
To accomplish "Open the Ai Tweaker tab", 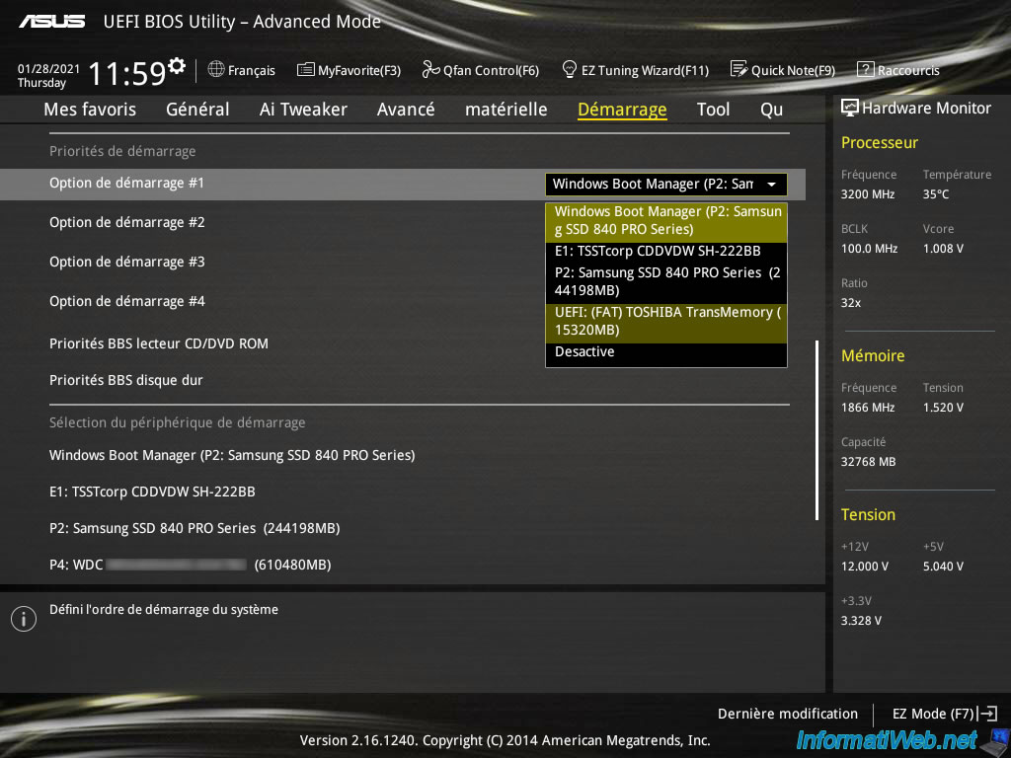I will pyautogui.click(x=303, y=110).
